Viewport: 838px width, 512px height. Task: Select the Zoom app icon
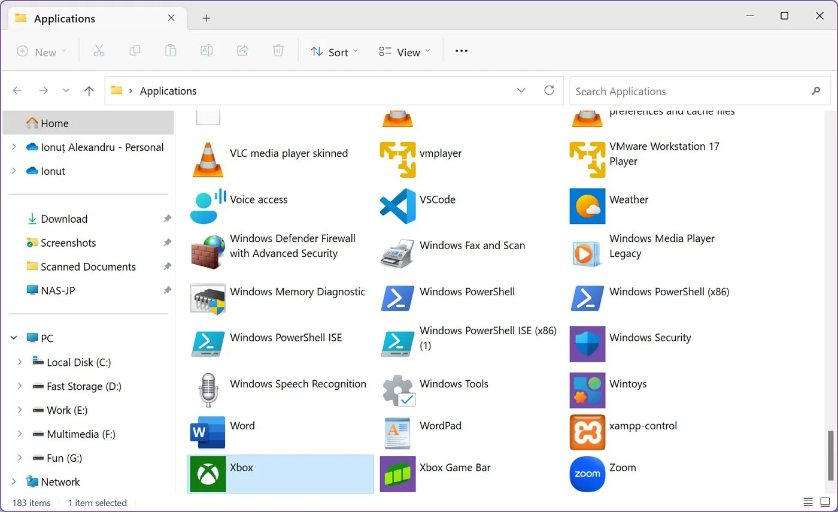point(587,474)
